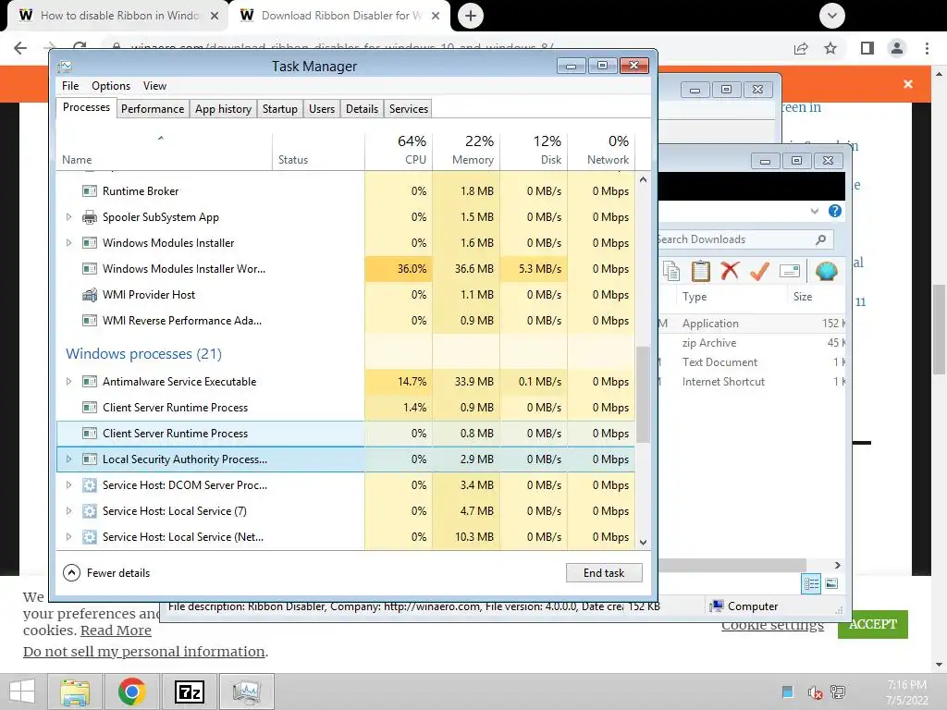This screenshot has height=710, width=947.
Task: Expand Local Security Authority Process row
Action: (68, 459)
